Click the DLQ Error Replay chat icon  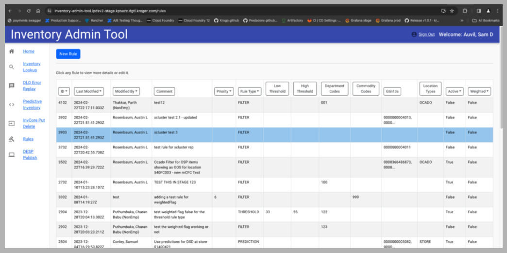12,86
